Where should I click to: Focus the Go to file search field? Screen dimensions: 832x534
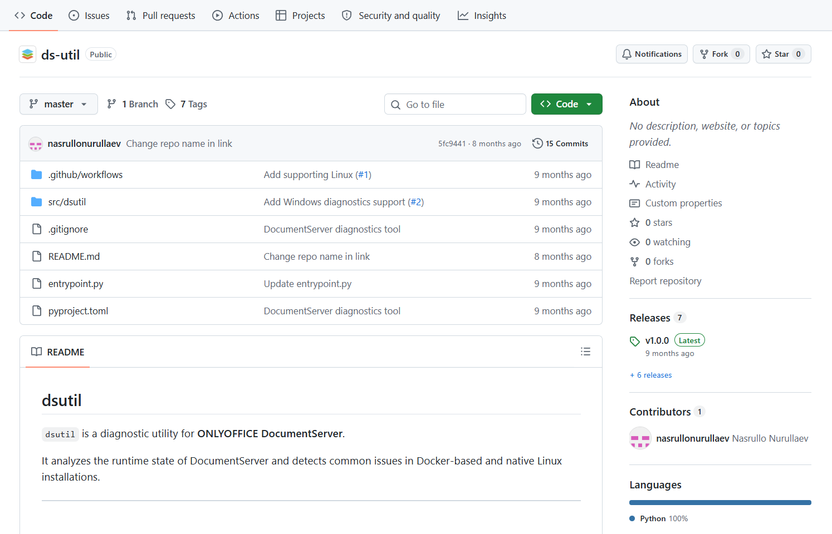pos(455,104)
